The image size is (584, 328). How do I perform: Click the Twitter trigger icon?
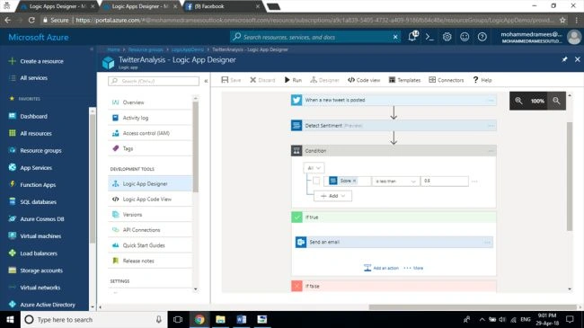point(296,100)
